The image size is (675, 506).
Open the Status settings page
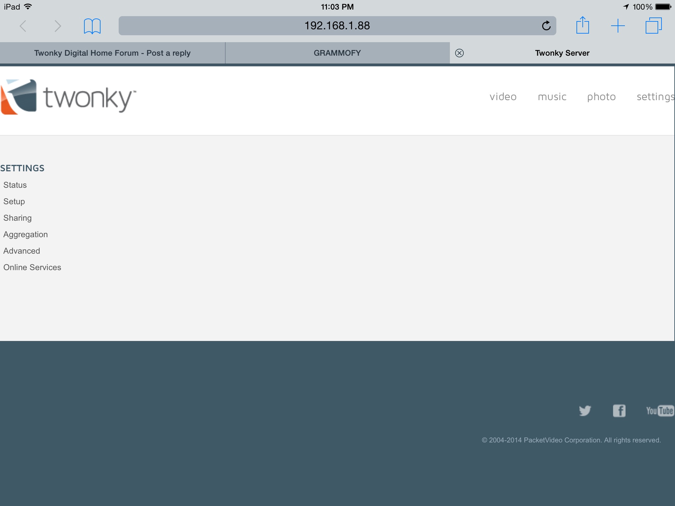coord(15,185)
